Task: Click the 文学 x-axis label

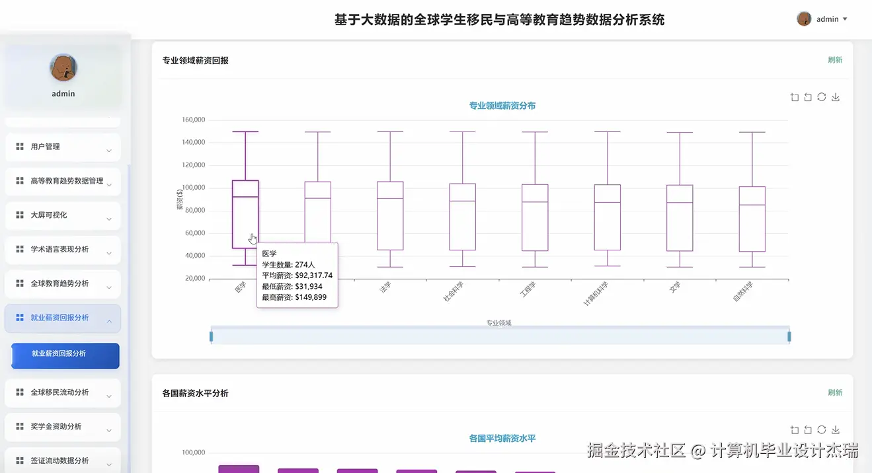Action: pyautogui.click(x=674, y=287)
